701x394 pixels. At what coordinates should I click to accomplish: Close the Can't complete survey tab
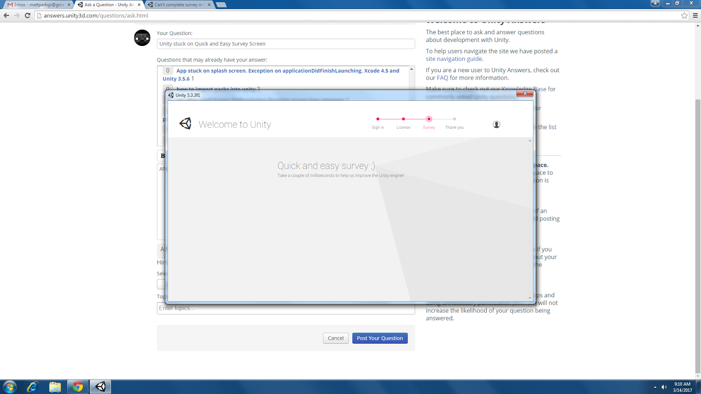(209, 5)
